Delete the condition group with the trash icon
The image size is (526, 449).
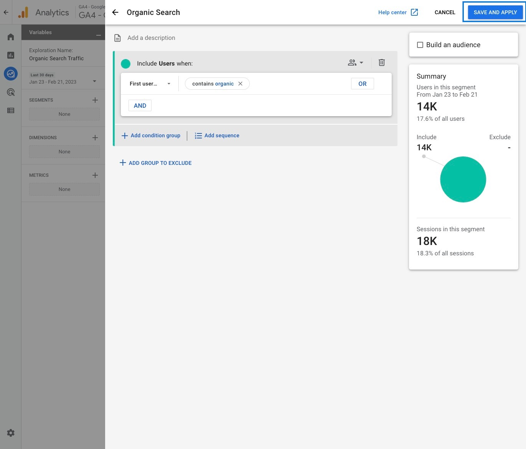(382, 62)
